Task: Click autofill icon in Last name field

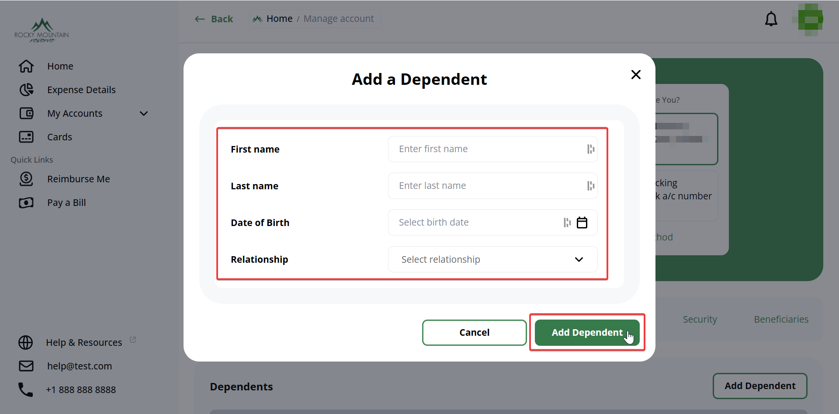Action: 591,186
